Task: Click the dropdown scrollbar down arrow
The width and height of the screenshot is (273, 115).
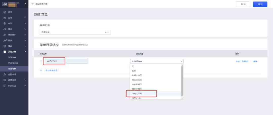Action: 182,98
